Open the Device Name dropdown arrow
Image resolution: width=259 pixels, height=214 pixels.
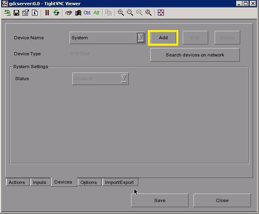[141, 38]
